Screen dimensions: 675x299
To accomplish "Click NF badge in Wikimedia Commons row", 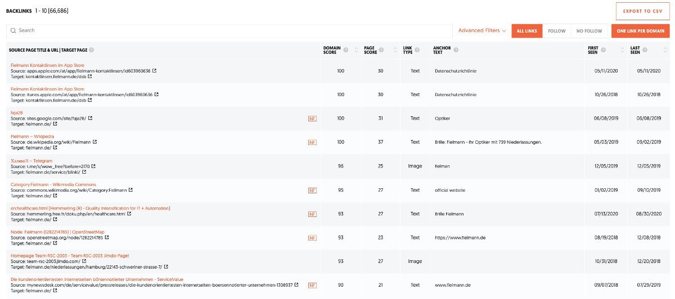I will click(x=312, y=190).
